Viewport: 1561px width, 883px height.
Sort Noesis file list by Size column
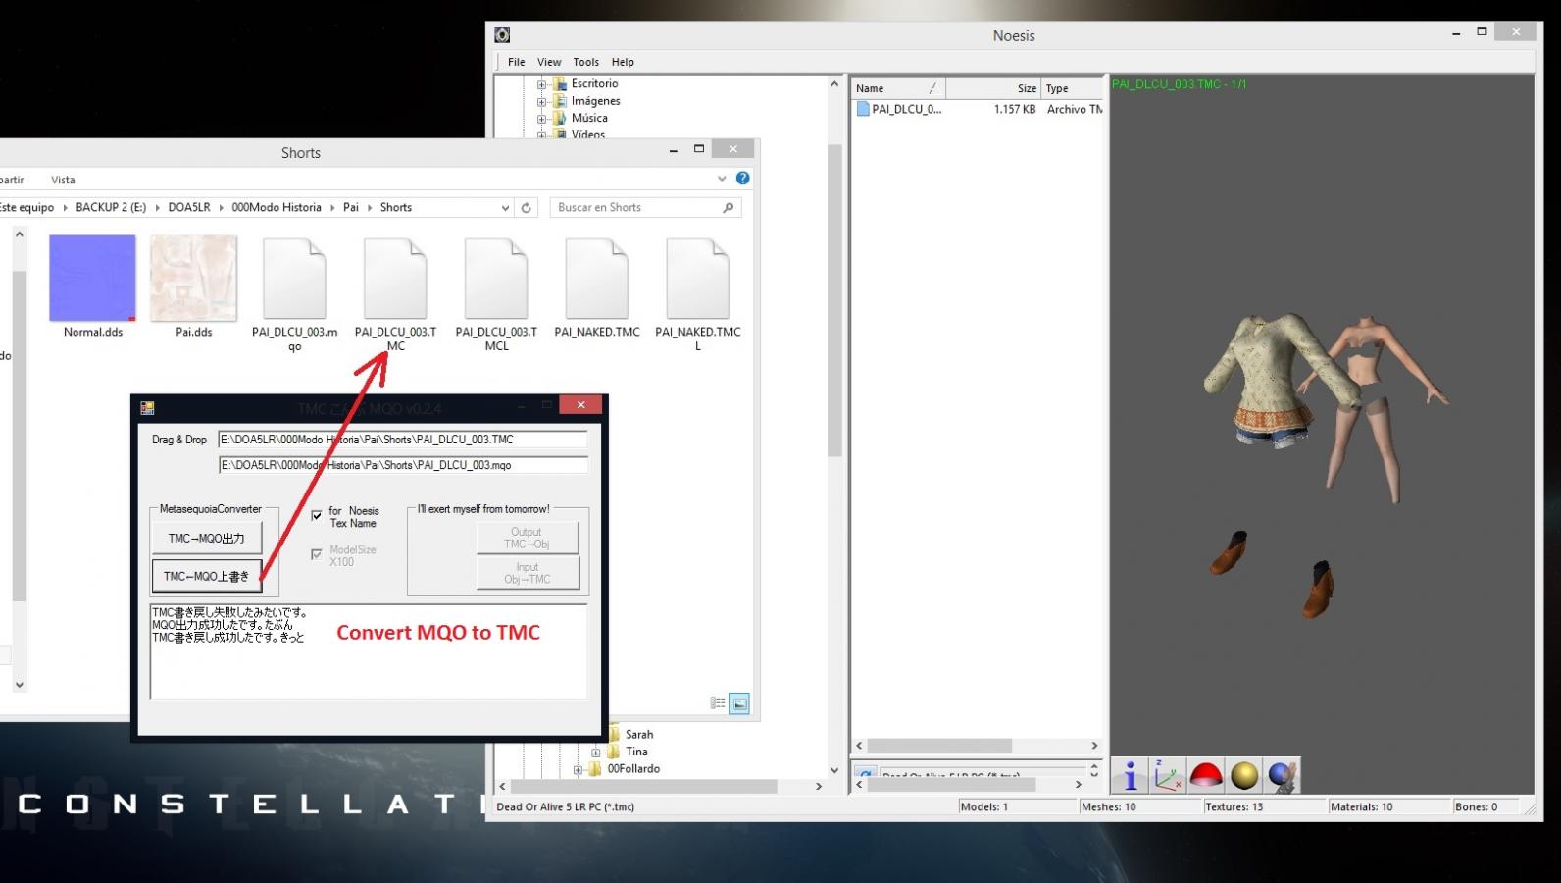click(x=993, y=88)
